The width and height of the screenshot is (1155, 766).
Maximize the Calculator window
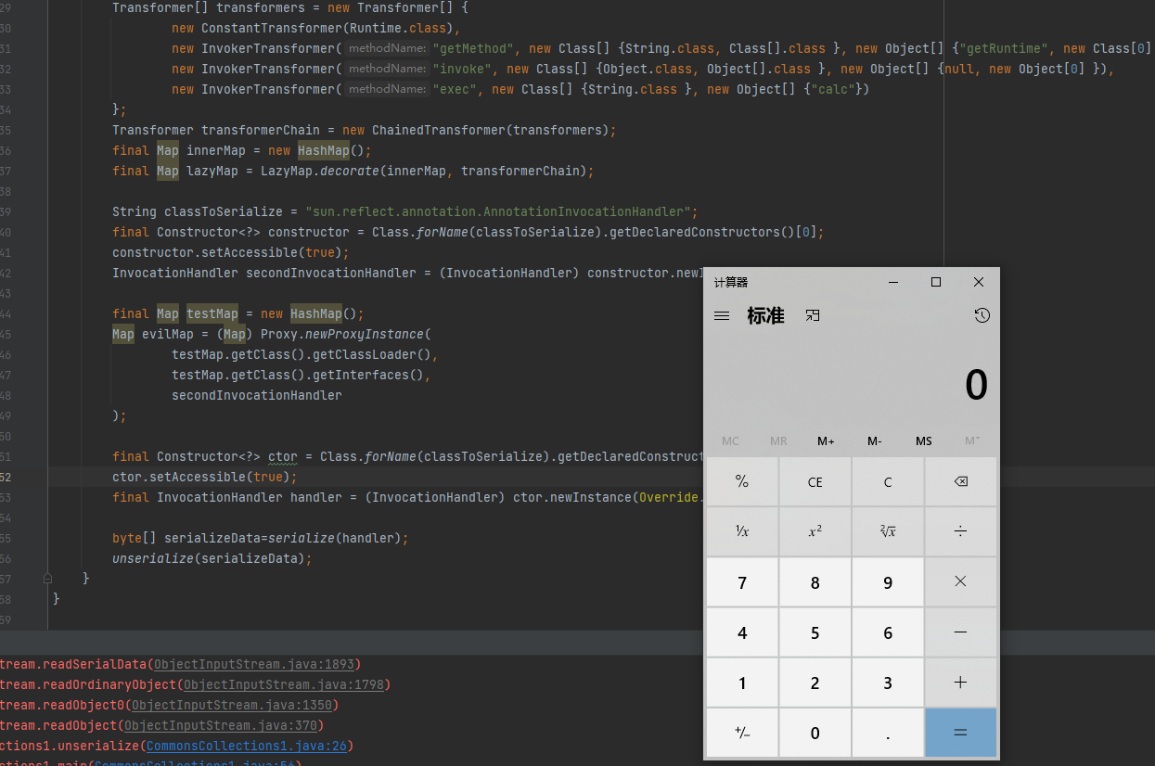936,282
